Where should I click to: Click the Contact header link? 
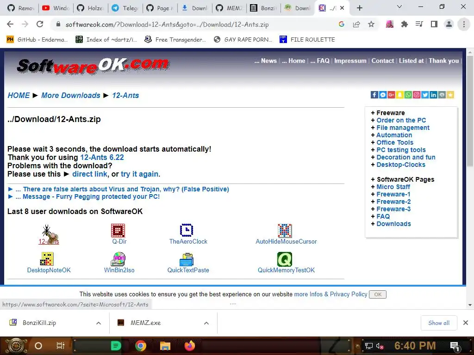point(382,61)
